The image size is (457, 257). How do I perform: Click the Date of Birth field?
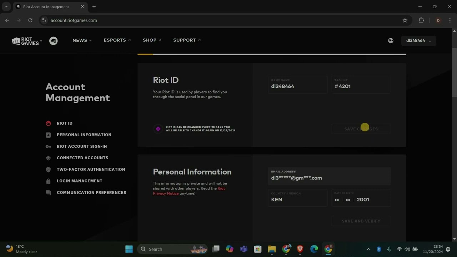click(361, 198)
